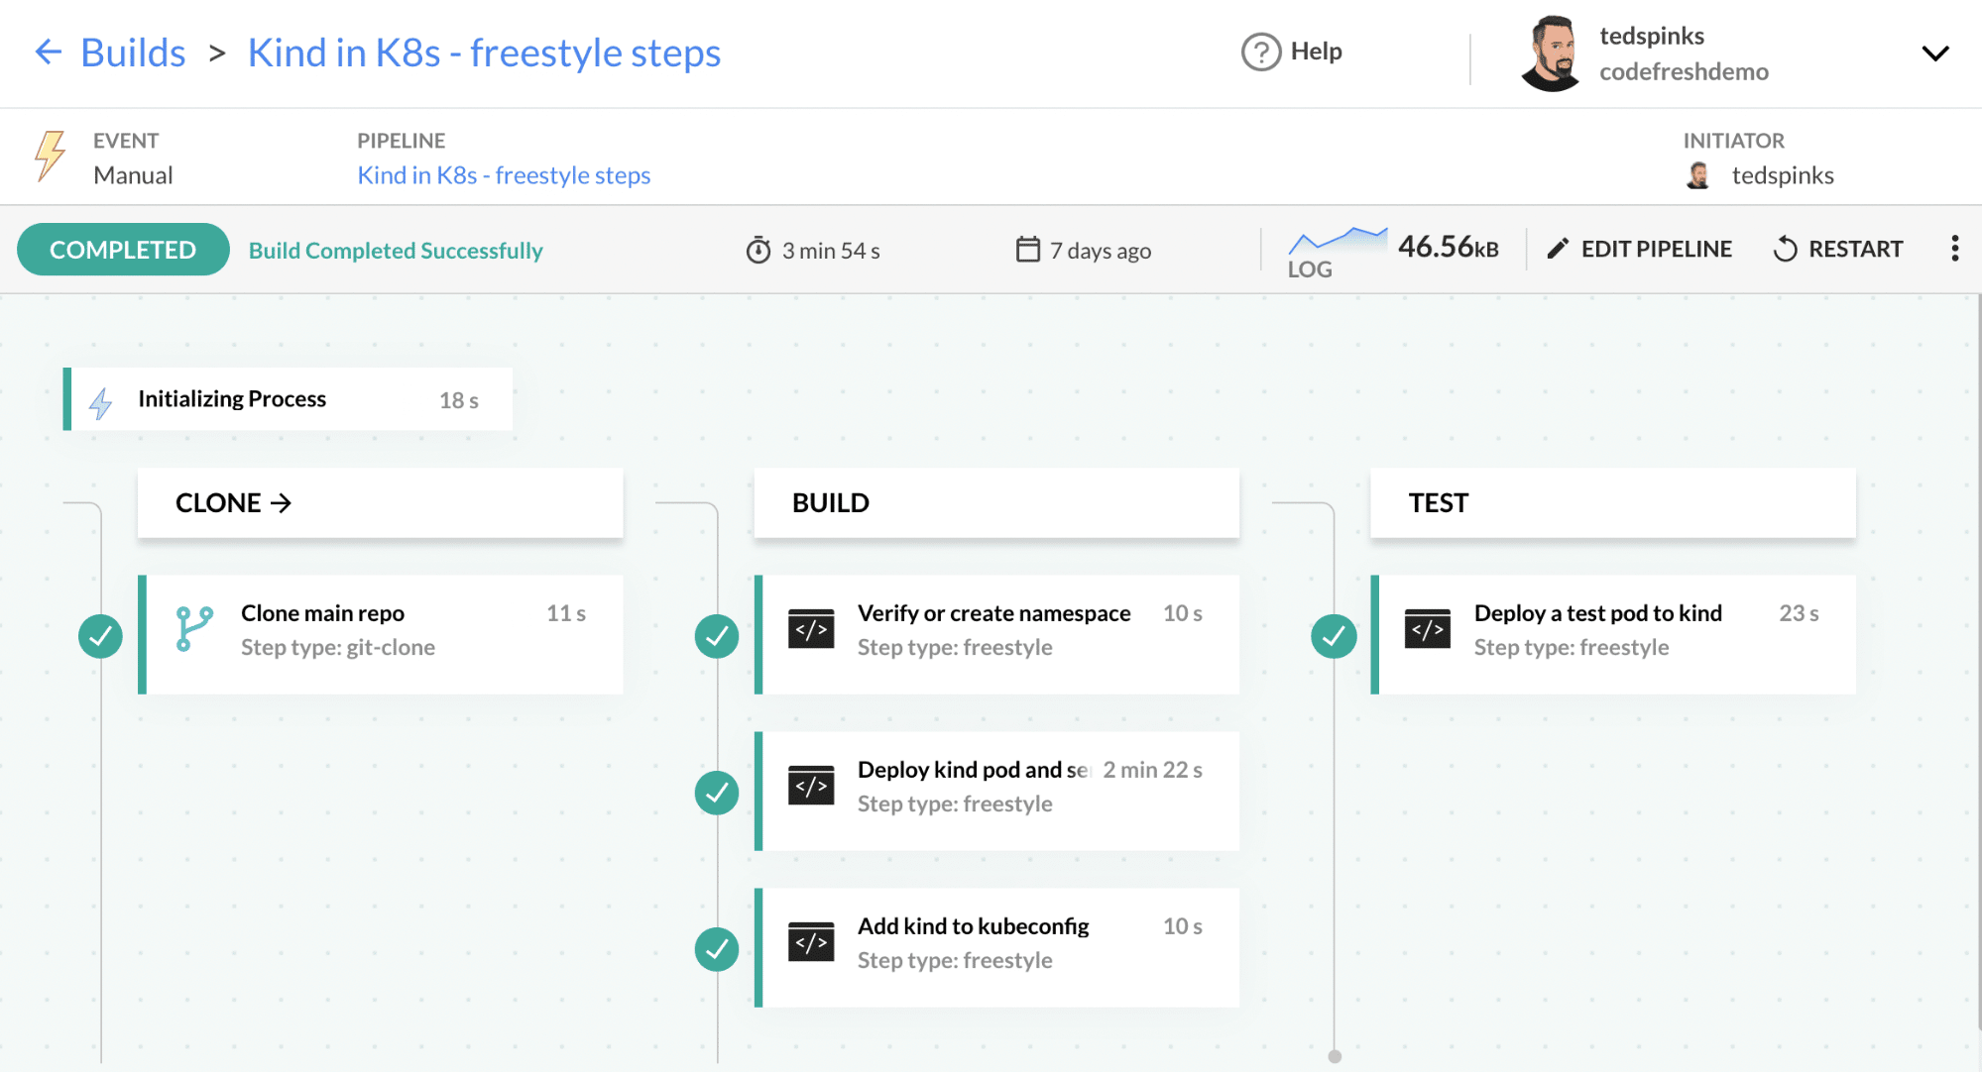1982x1072 pixels.
Task: Click the back arrow beside Builds
Action: click(48, 53)
